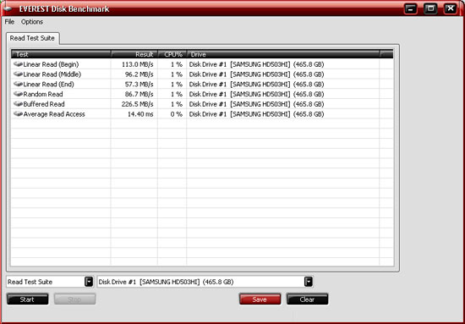Viewport: 465px width, 324px height.
Task: Open the Options menu
Action: (32, 22)
